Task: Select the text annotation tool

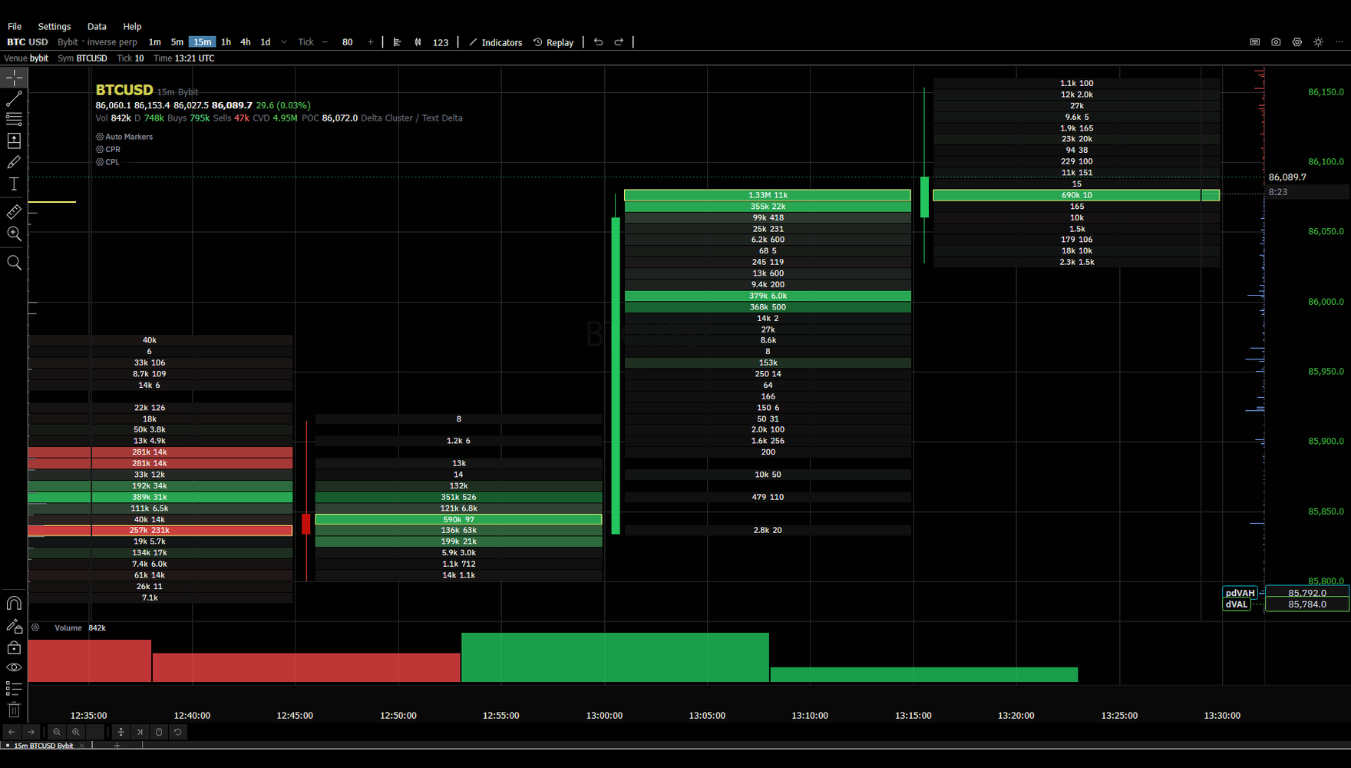Action: click(14, 184)
